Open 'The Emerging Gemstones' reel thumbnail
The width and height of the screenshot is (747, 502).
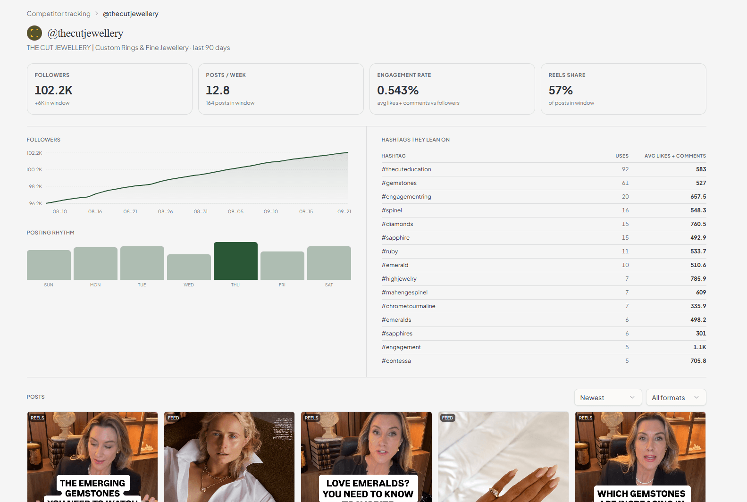coord(92,457)
